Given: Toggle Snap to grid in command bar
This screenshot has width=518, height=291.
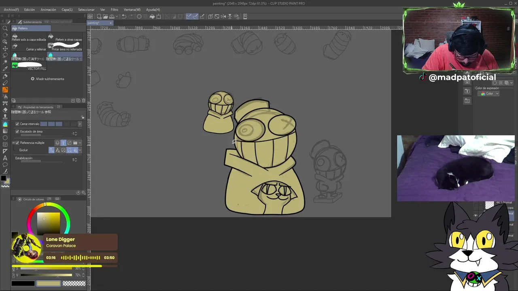Looking at the screenshot, I should [202, 17].
